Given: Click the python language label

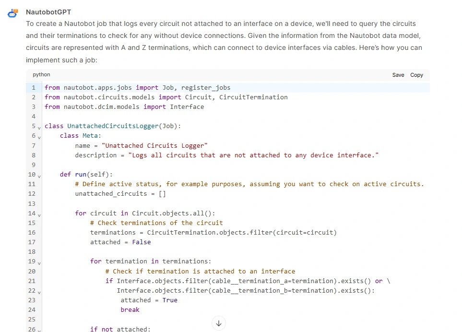Looking at the screenshot, I should (41, 74).
